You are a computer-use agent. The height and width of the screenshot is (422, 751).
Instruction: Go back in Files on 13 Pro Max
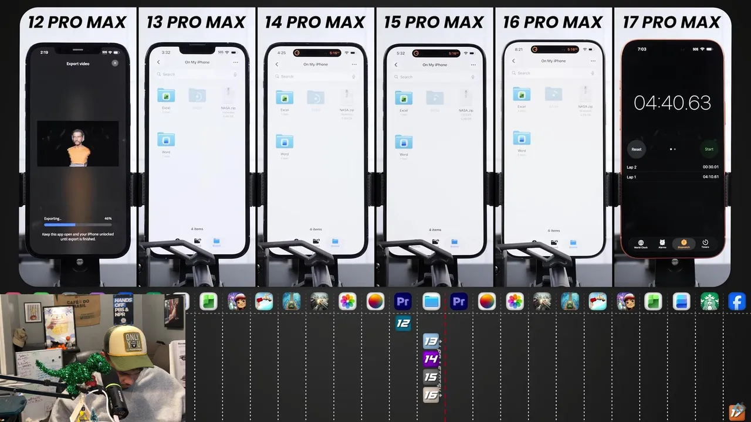[x=158, y=62]
